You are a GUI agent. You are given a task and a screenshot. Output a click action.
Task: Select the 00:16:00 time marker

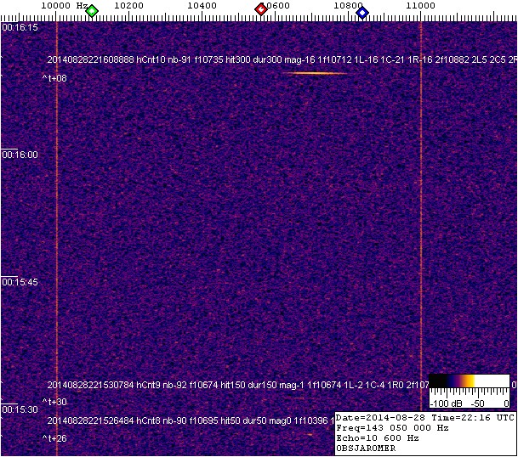tap(20, 155)
